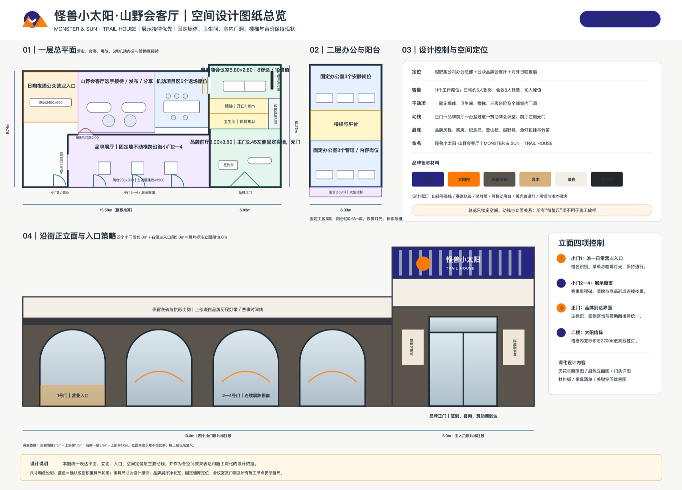The image size is (682, 490).
Task: Click the 不动项 row label
Action: coord(419,103)
